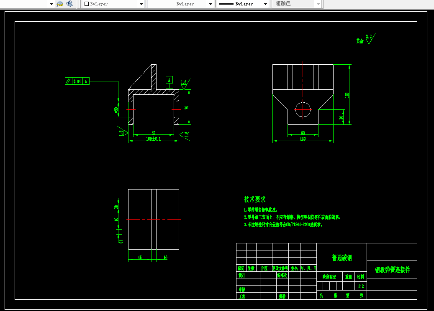434x311 pixels.
Task: Select the 工艺 title block label
Action: click(x=242, y=296)
